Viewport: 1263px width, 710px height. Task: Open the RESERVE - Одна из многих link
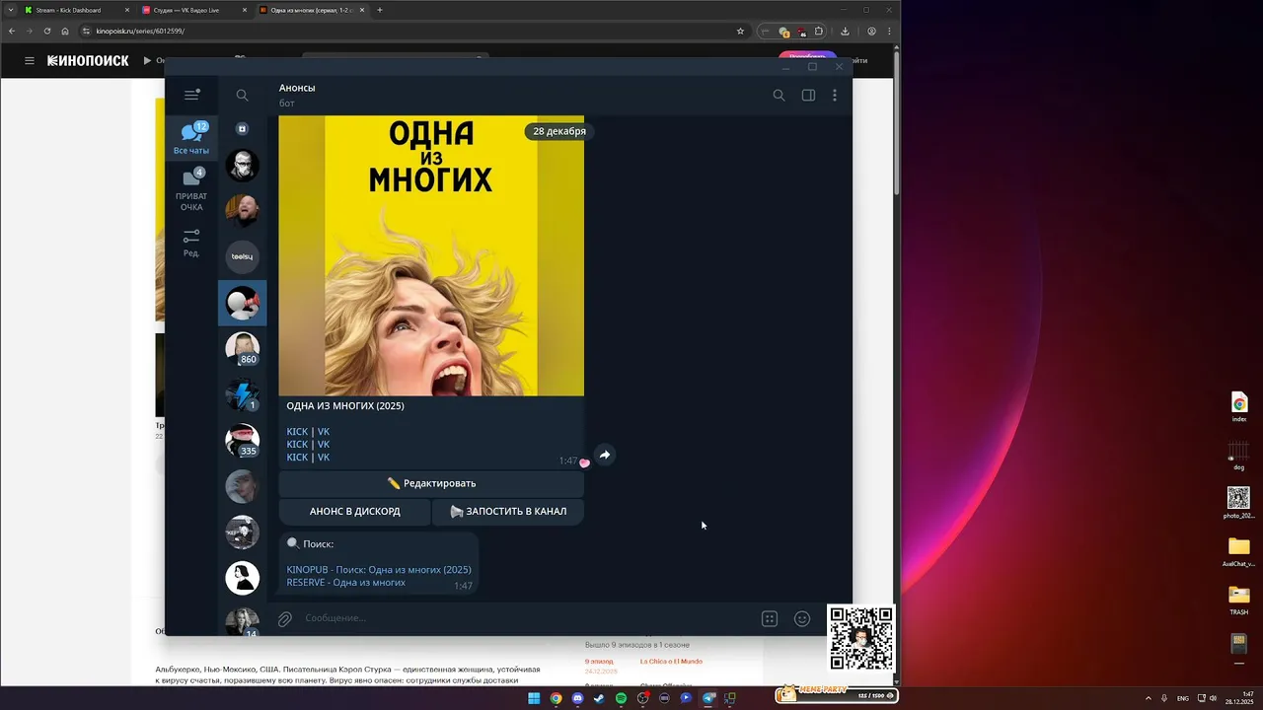click(346, 583)
